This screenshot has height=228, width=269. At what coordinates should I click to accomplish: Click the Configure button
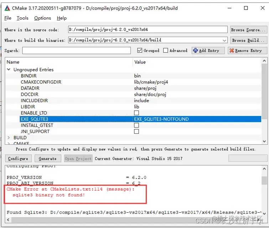point(18,158)
